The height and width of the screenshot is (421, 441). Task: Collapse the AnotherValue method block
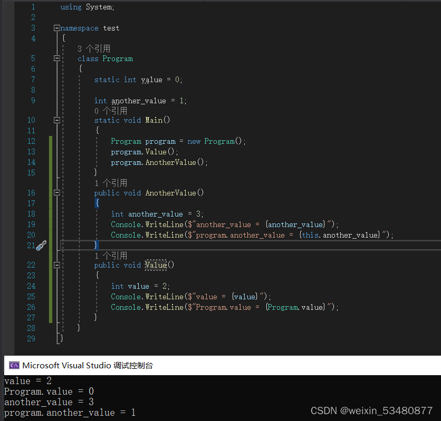(57, 193)
